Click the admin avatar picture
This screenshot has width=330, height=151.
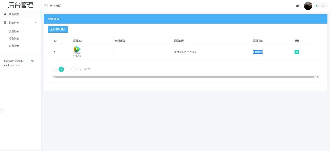tap(308, 6)
